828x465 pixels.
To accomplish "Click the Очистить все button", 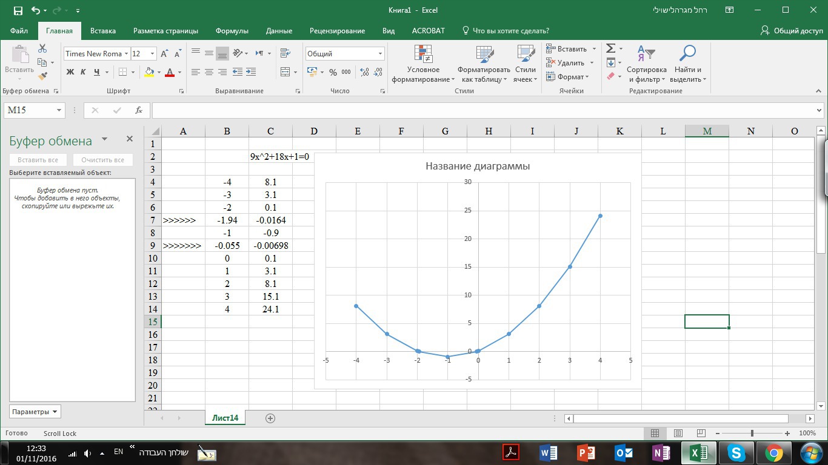I will 102,160.
